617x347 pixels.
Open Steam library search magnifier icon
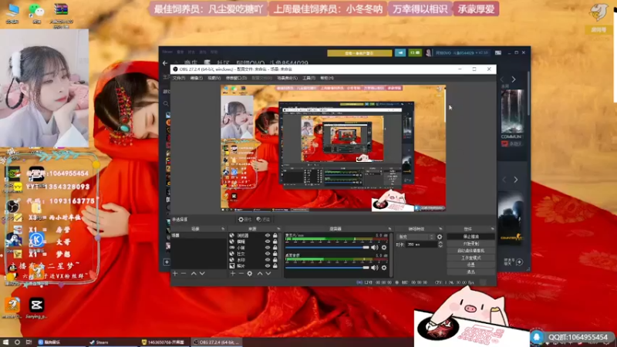pos(166,104)
